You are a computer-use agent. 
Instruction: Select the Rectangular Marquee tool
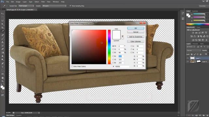pyautogui.click(x=3, y=17)
